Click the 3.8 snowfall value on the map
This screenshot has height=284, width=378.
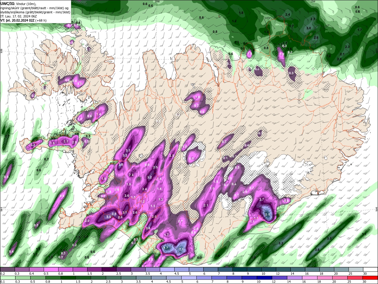[x=121, y=165]
